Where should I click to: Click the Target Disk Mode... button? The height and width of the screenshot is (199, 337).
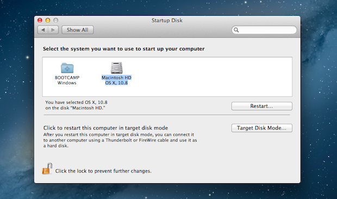[261, 128]
